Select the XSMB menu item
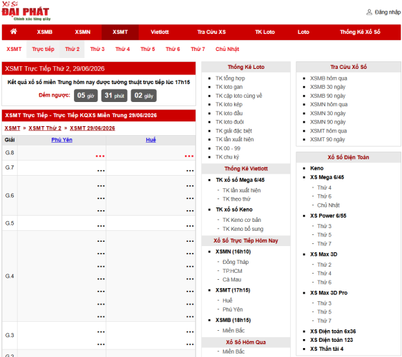Screen dimensions: 402x357 point(44,32)
